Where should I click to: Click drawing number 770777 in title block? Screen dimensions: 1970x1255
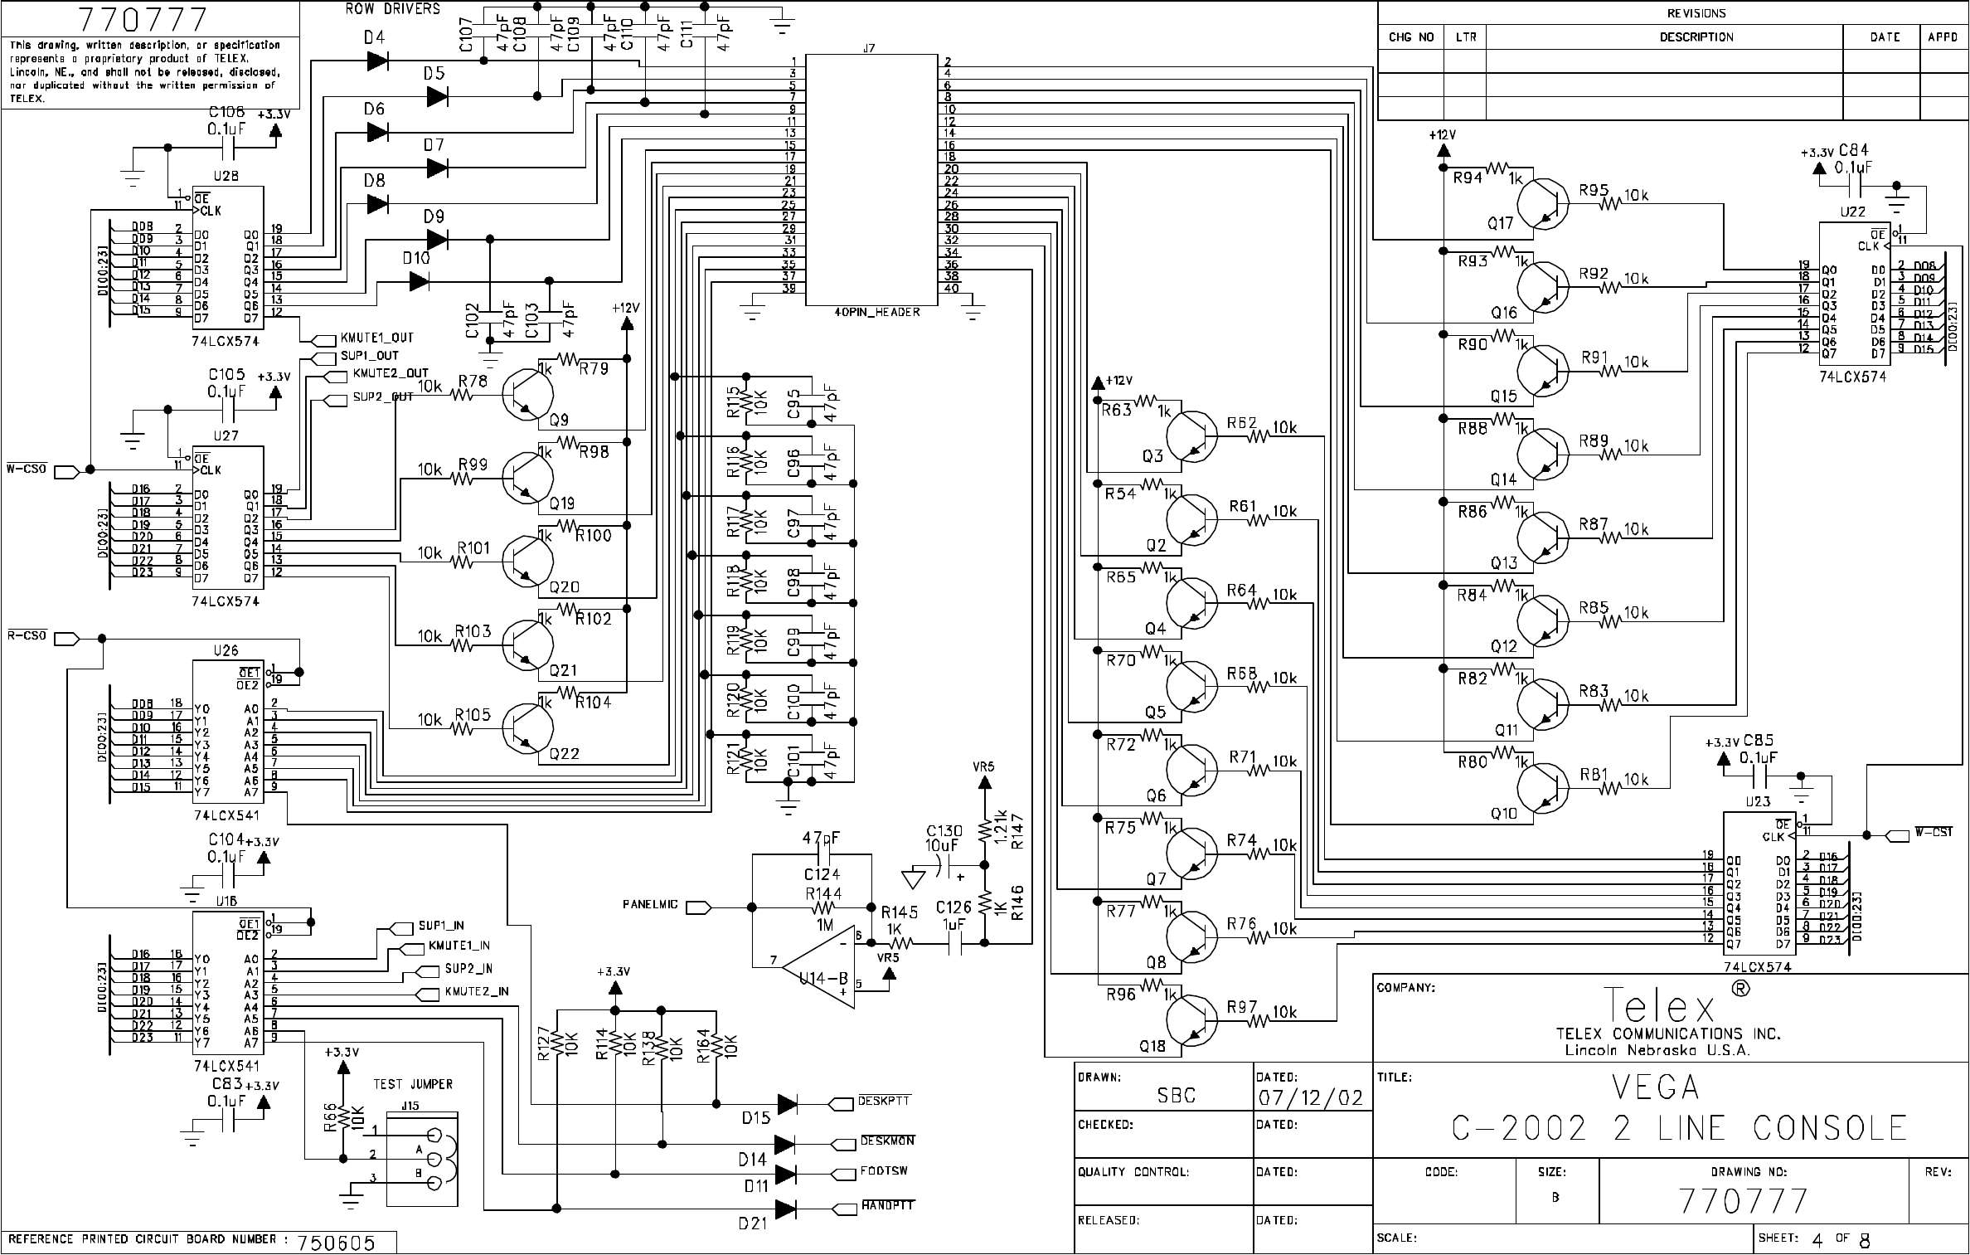click(x=1744, y=1201)
